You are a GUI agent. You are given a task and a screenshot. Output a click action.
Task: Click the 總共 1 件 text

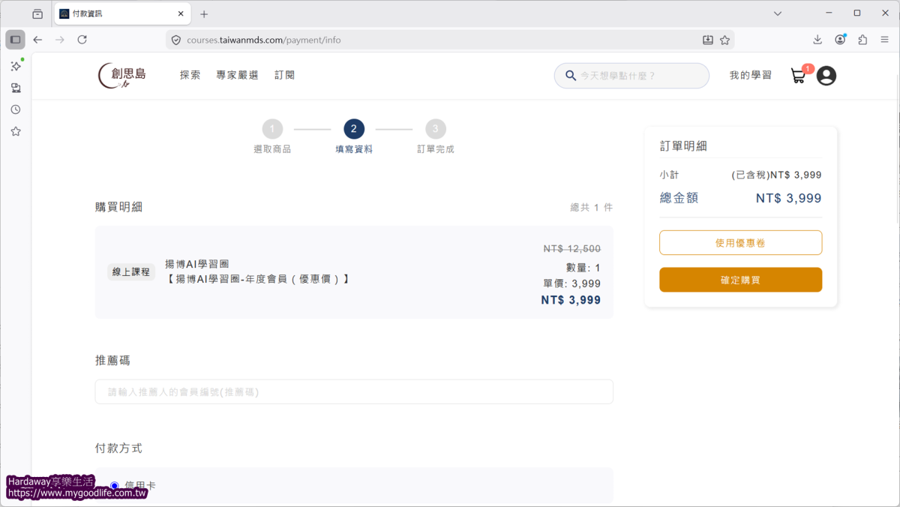click(x=592, y=207)
